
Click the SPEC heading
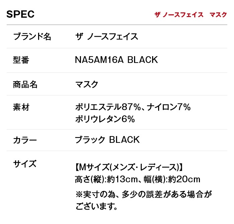pyautogui.click(x=20, y=14)
